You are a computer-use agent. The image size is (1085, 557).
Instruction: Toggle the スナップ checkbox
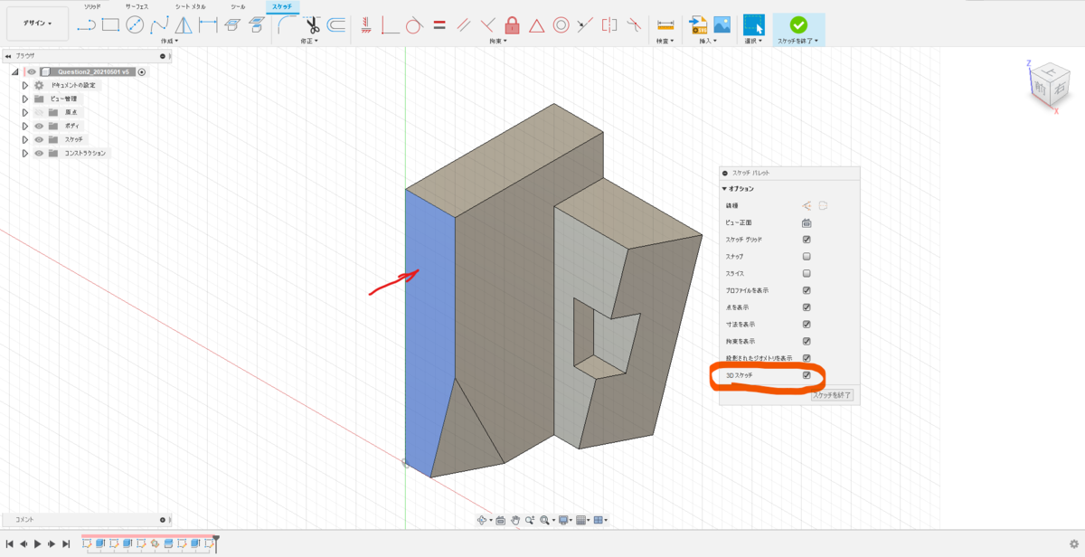tap(807, 257)
